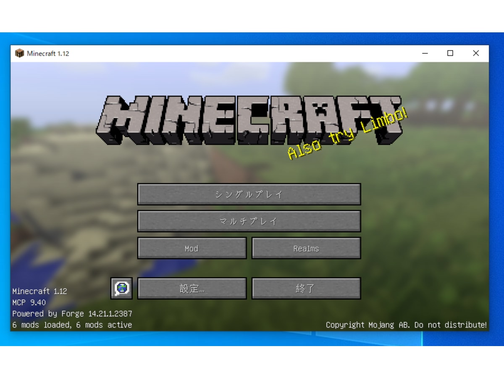Open the language selection globe icon
Image resolution: width=504 pixels, height=378 pixels.
click(121, 288)
